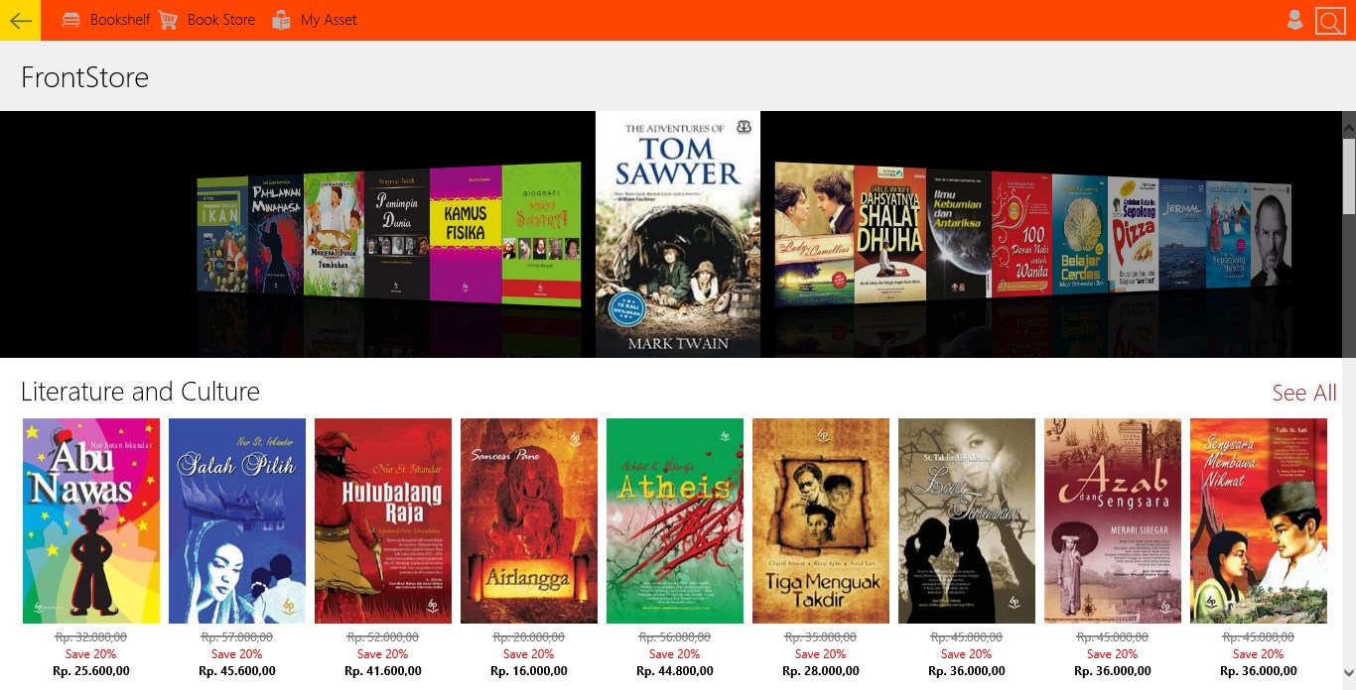View the Hulubalang Raja book
Screen dimensions: 1356x690
pyautogui.click(x=383, y=520)
